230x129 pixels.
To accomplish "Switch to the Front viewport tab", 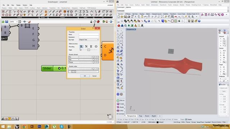I will click(x=147, y=116).
